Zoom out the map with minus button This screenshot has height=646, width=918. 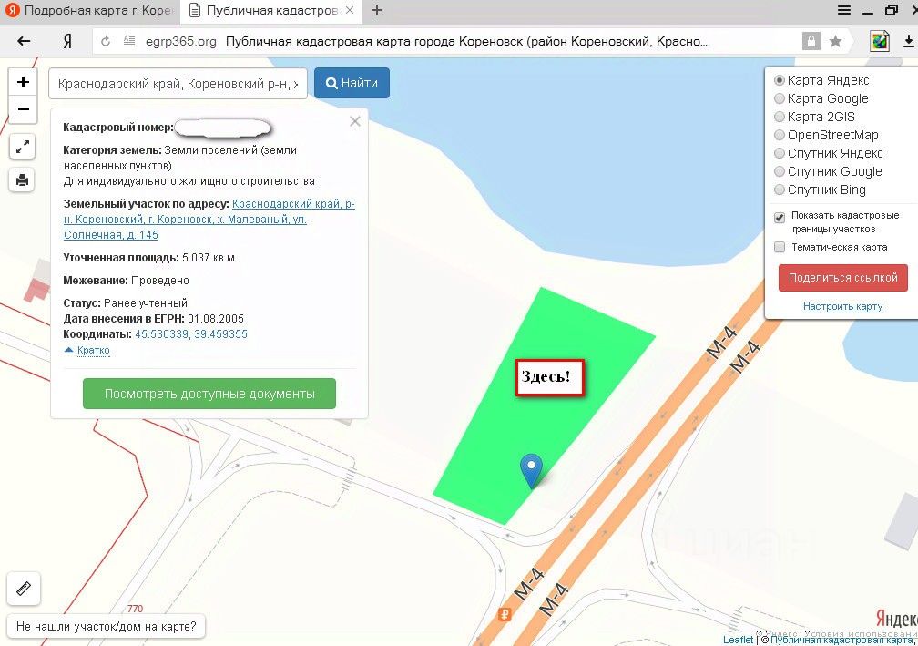(23, 109)
